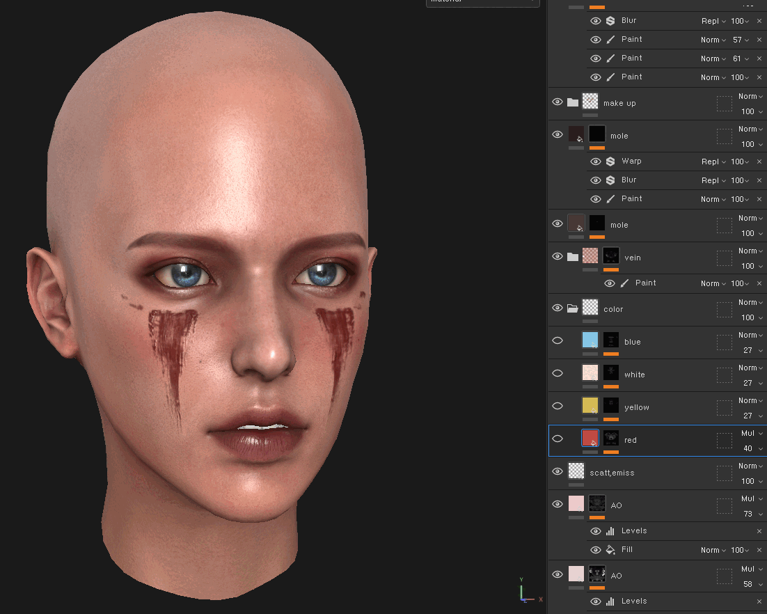Click the Levels icon under the 73-opacity AO layer
This screenshot has height=614, width=767.
point(610,531)
